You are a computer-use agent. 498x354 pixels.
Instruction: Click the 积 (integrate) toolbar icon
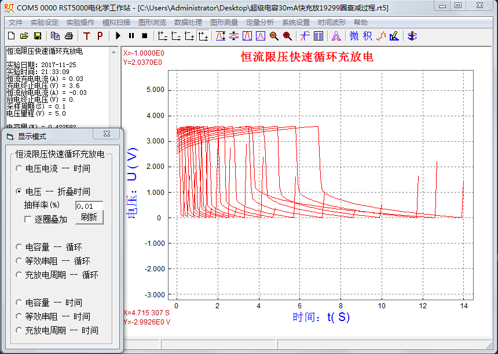pos(368,36)
